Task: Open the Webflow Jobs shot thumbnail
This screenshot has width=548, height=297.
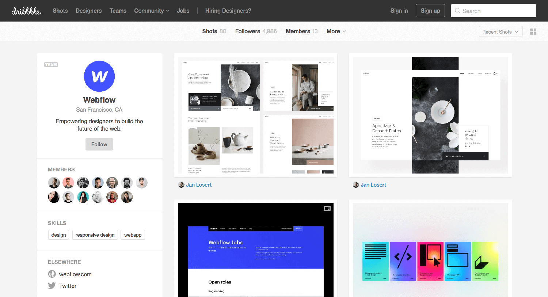Action: 256,250
